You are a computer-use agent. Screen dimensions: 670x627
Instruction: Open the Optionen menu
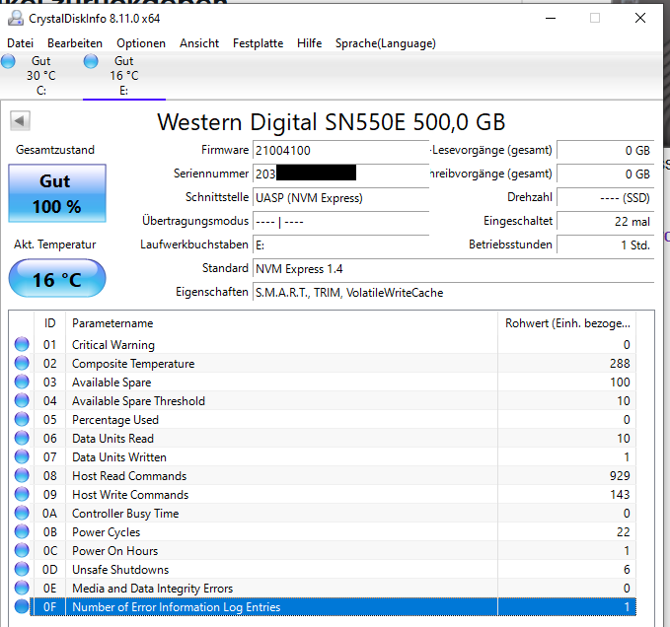point(141,43)
